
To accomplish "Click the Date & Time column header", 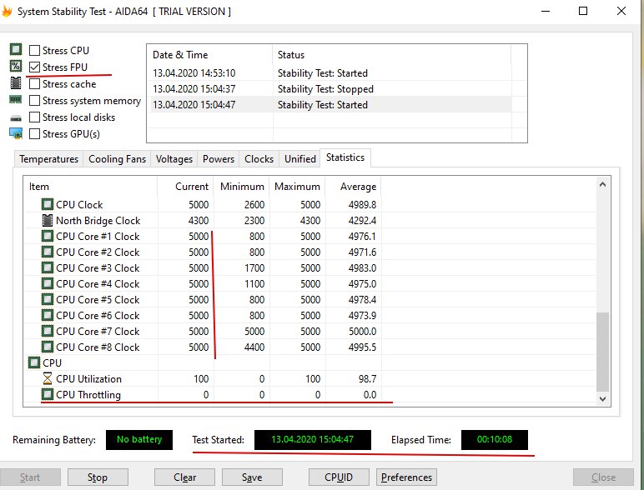I will coord(210,54).
